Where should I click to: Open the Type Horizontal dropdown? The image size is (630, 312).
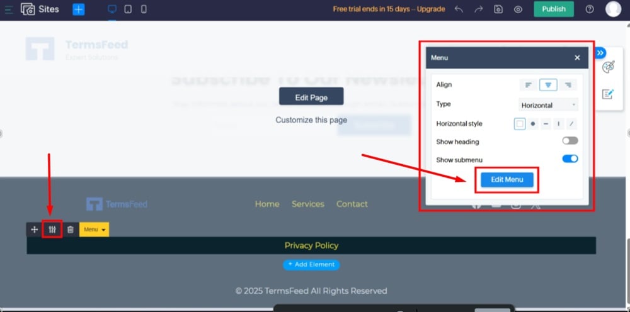[549, 105]
